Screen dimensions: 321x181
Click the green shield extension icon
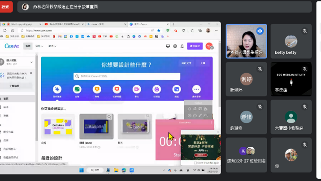[168, 31]
